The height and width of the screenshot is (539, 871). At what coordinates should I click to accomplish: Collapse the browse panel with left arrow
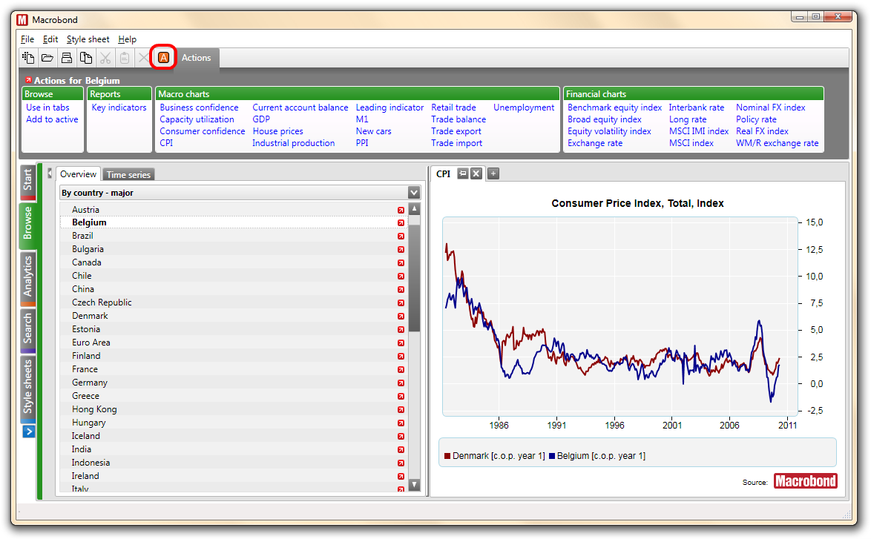[x=50, y=173]
